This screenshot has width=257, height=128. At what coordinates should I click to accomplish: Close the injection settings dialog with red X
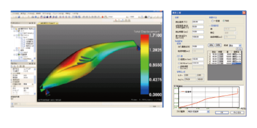(x=244, y=13)
